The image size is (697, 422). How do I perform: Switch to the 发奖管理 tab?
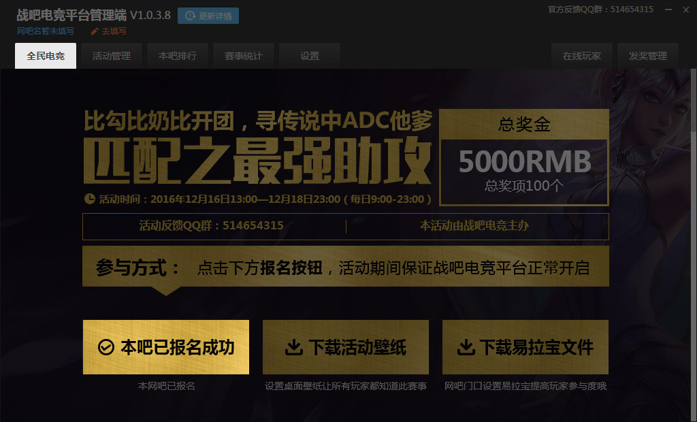[x=648, y=56]
